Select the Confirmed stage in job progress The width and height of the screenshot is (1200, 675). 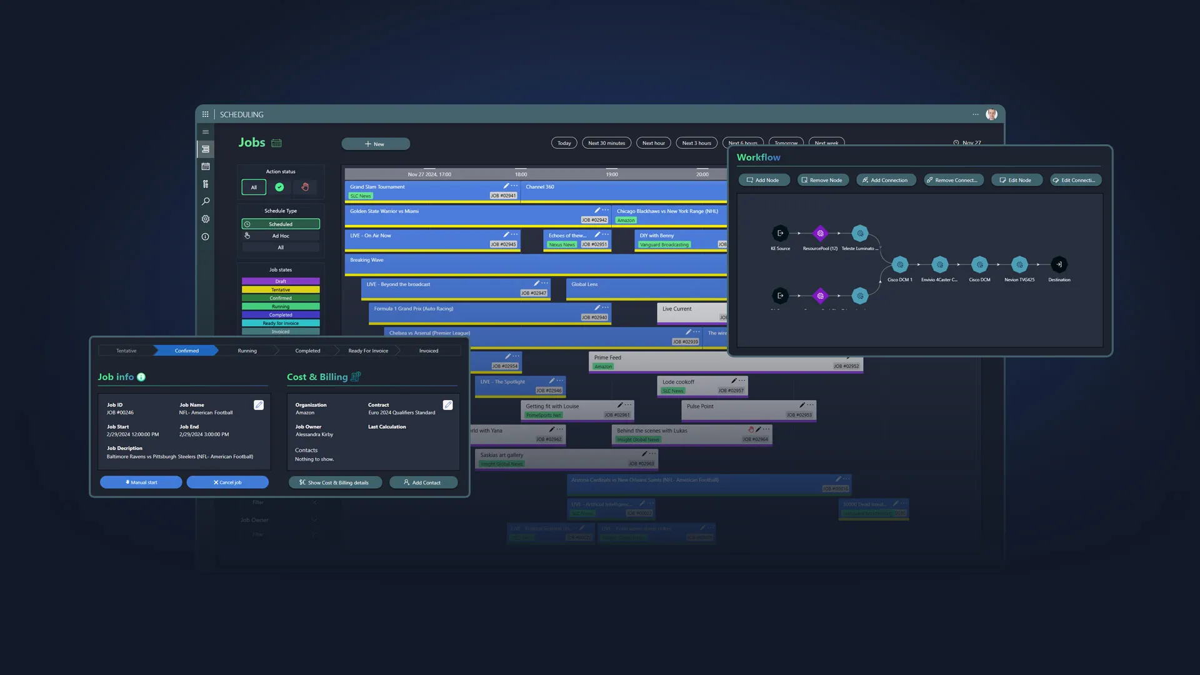click(186, 351)
